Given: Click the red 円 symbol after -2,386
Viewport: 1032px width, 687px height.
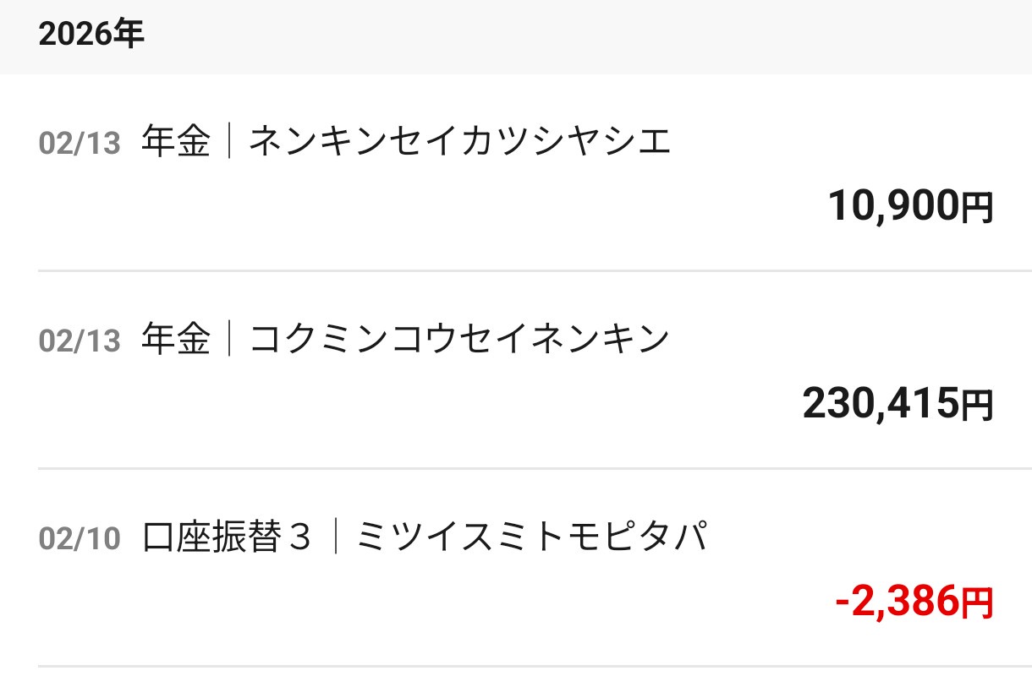Looking at the screenshot, I should pos(978,603).
